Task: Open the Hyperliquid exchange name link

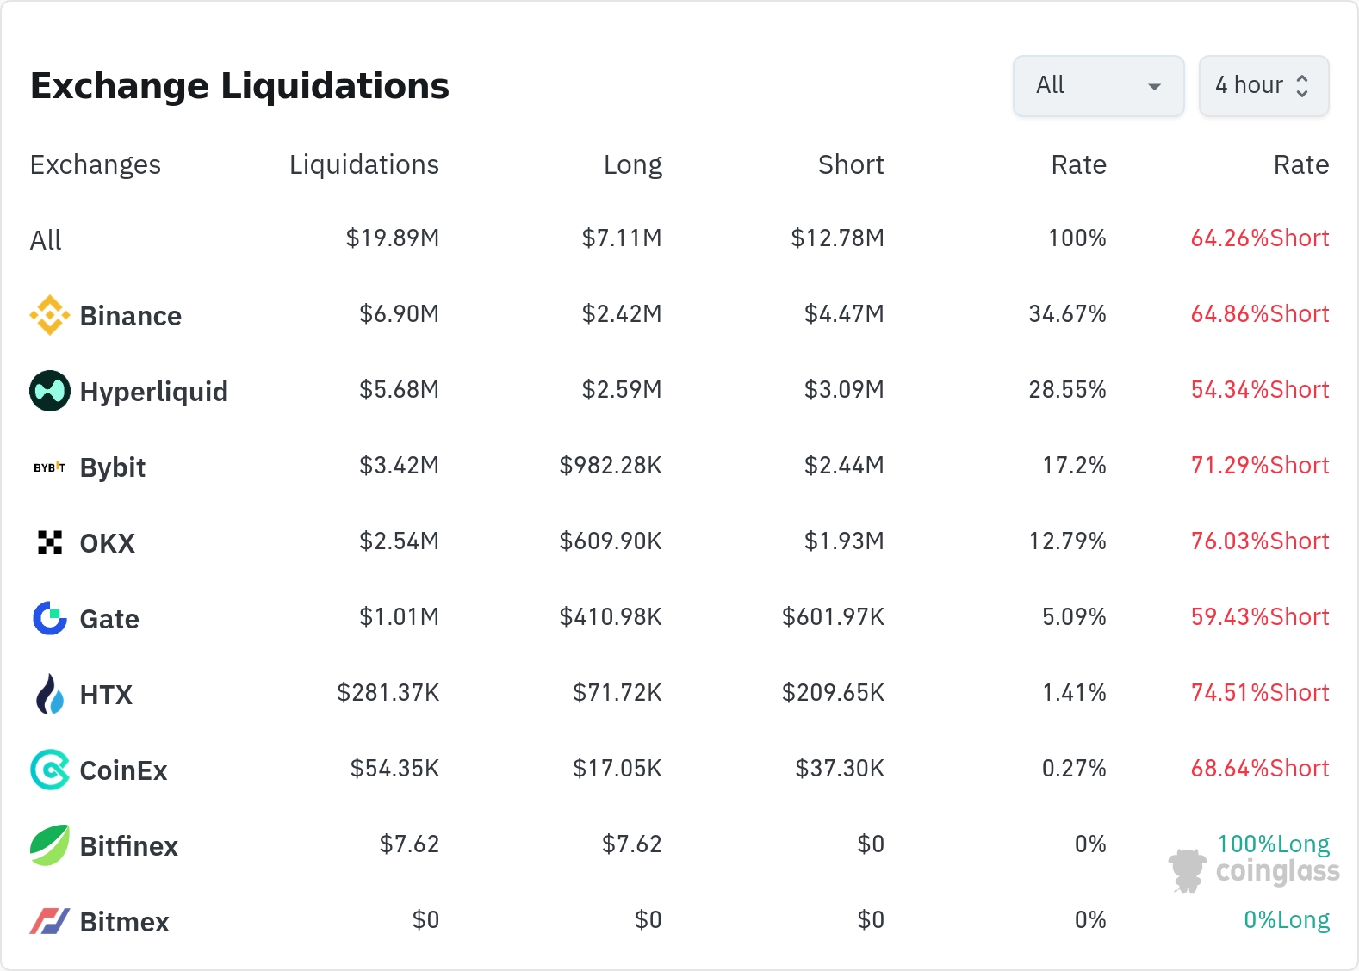Action: pos(153,392)
